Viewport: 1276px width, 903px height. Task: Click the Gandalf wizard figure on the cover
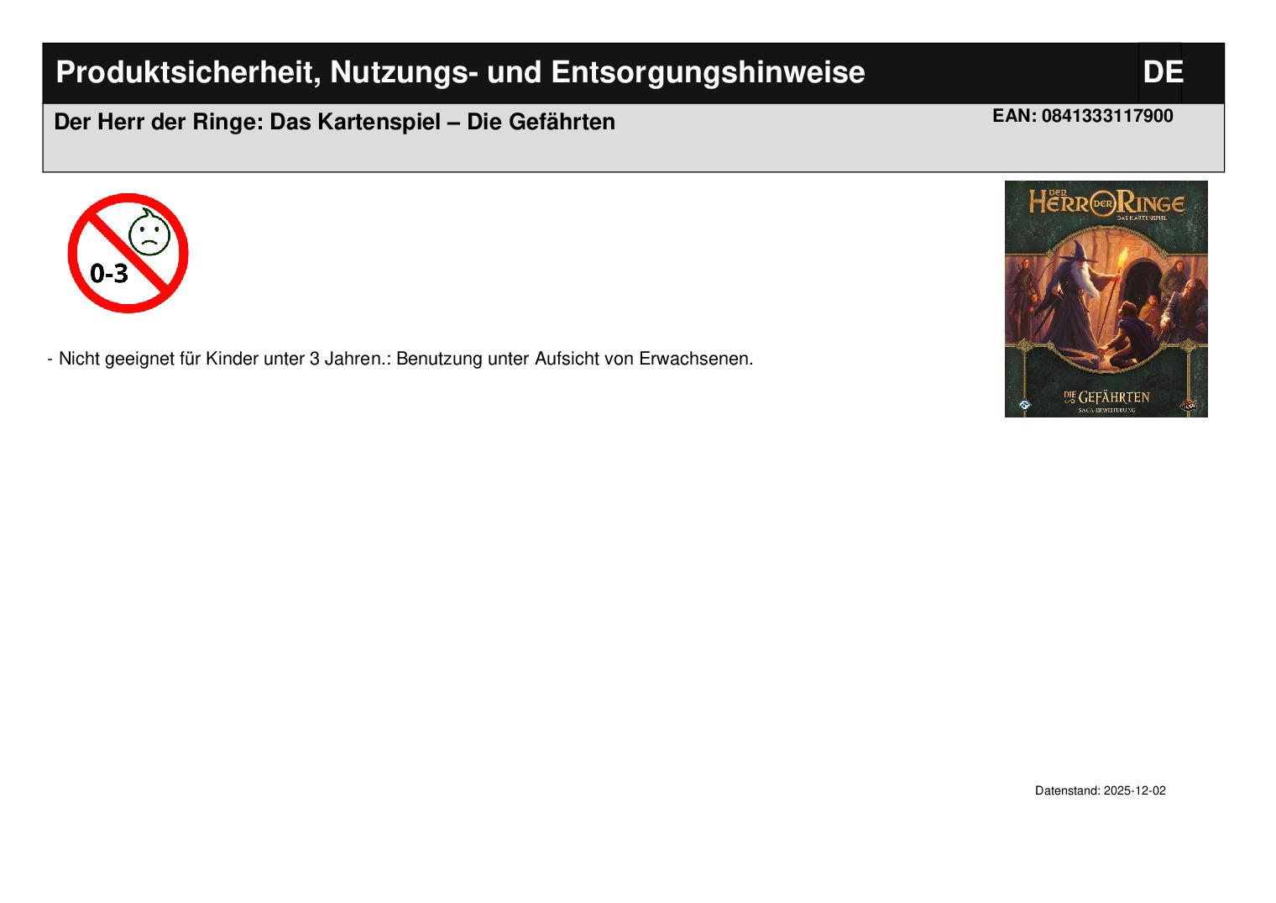(1076, 290)
